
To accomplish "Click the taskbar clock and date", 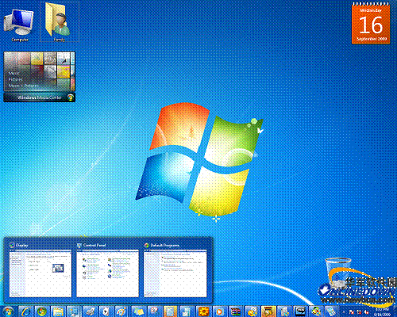I will (x=382, y=312).
